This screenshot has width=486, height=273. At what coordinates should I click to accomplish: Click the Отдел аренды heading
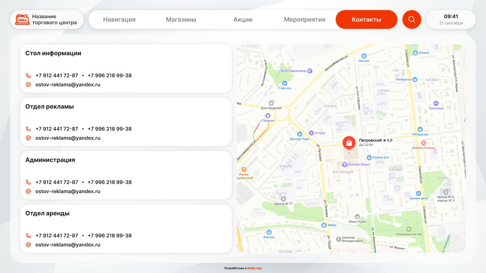(x=47, y=213)
